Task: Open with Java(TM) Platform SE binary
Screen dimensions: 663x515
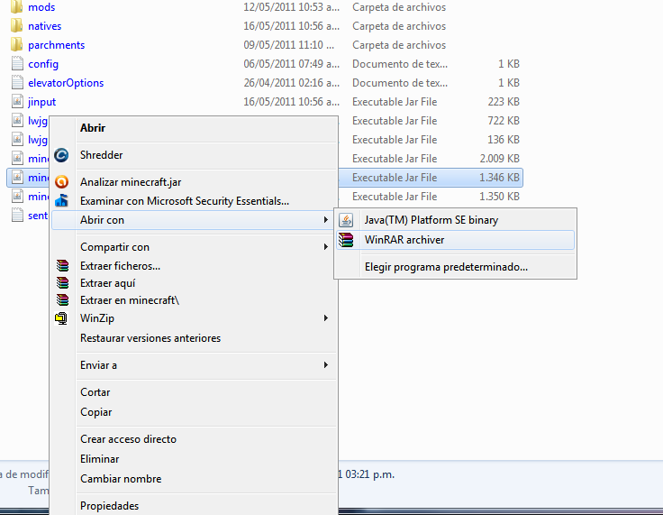Action: tap(456, 220)
